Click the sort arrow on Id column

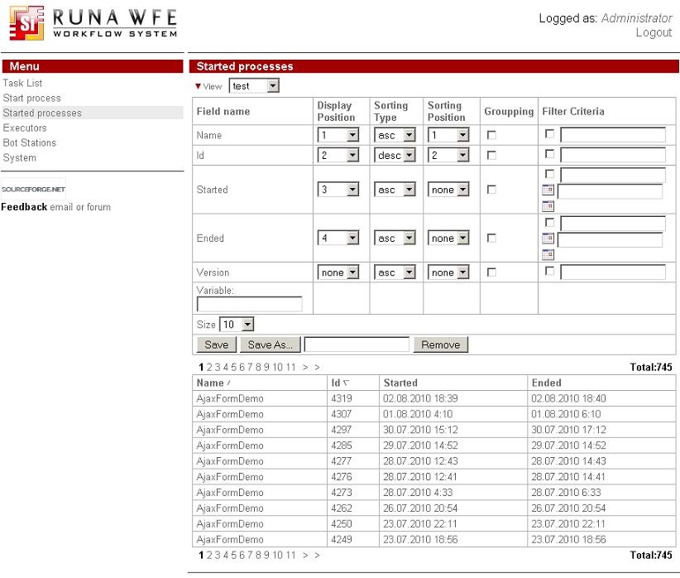tap(344, 382)
